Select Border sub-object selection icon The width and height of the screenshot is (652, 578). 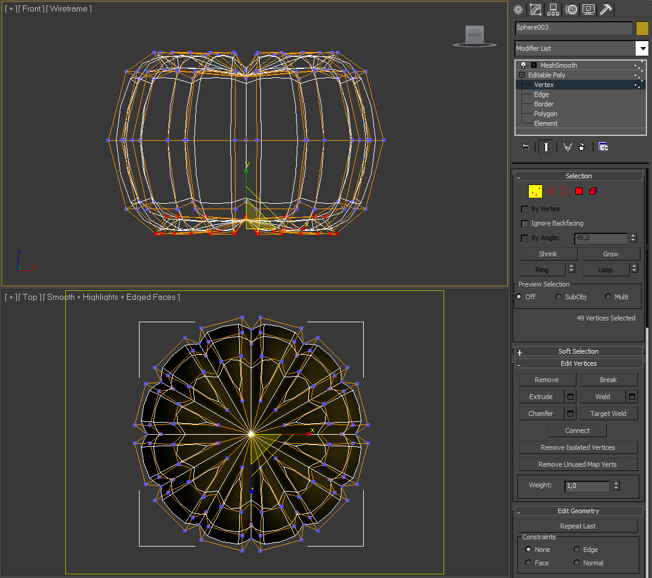564,191
